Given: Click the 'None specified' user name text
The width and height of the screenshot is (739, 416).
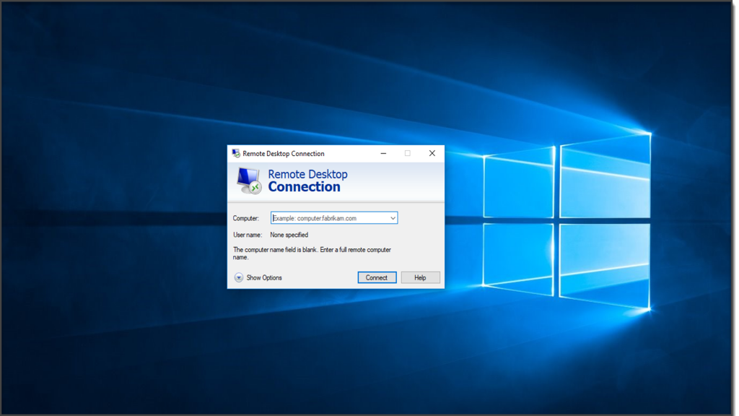Looking at the screenshot, I should pyautogui.click(x=289, y=235).
